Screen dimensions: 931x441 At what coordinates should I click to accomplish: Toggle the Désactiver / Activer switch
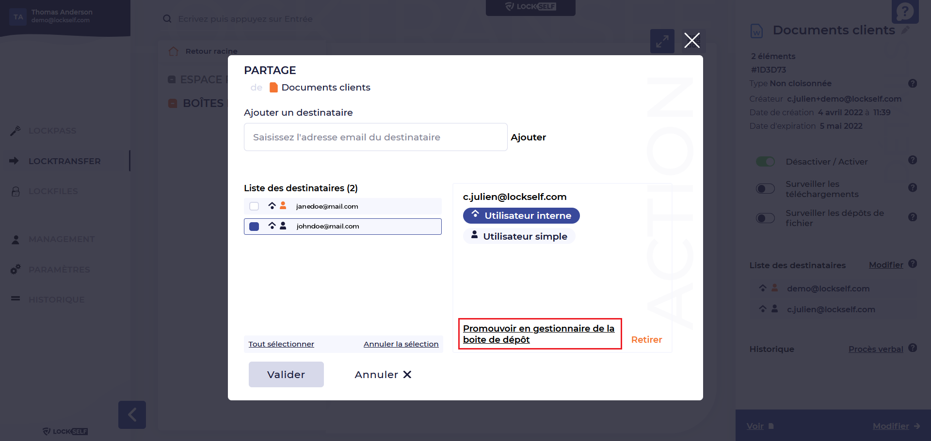tap(765, 162)
